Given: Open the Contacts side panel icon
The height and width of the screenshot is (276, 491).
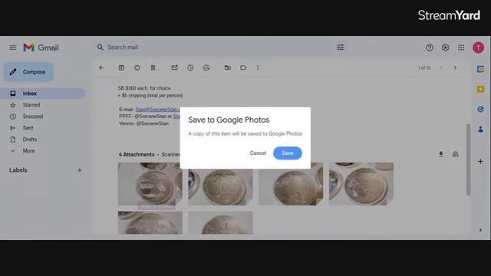Looking at the screenshot, I should [480, 130].
